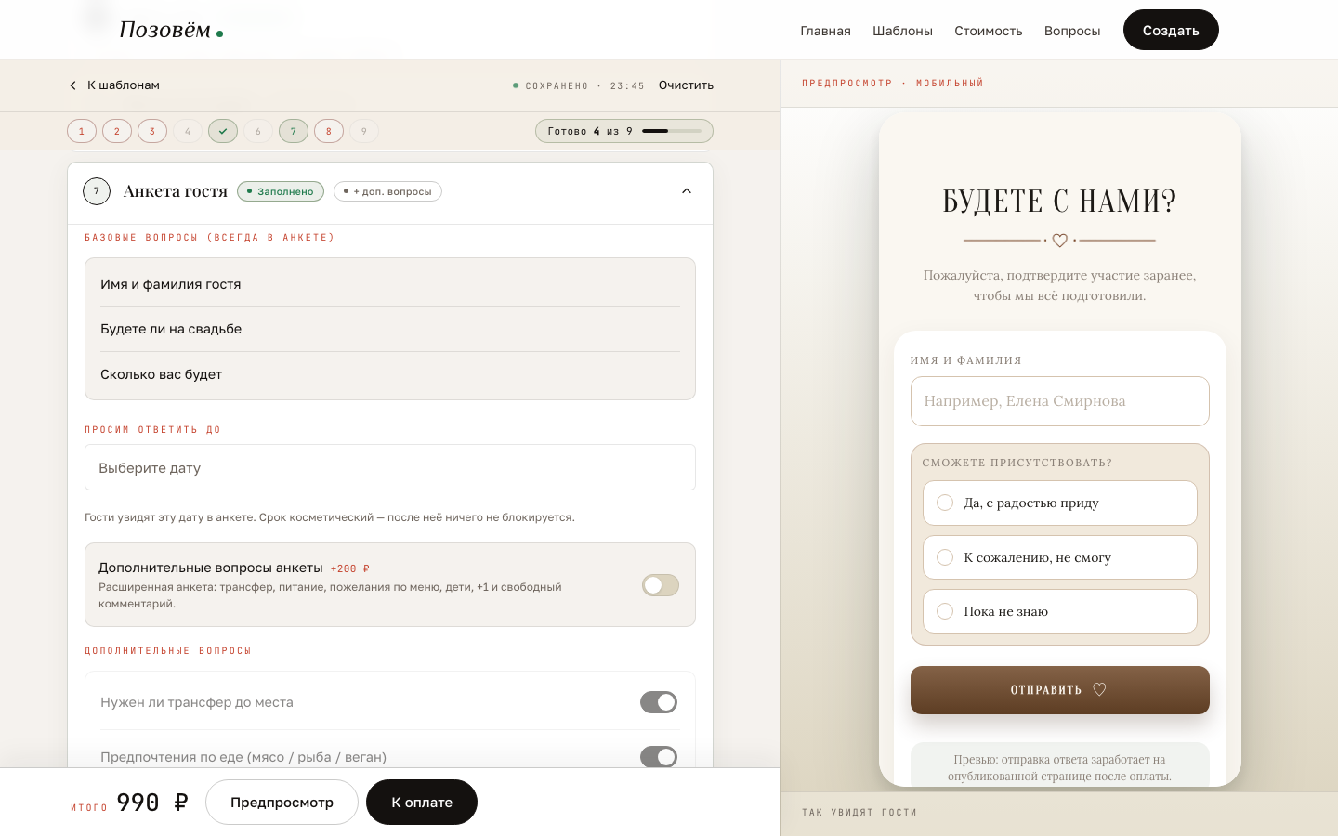Screen dimensions: 1338x836
Task: Collapse the Анкета гостя section chevron
Action: 687,191
